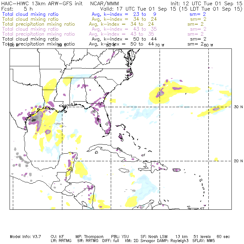244x244 pixels.
Task: Click the "DIFF: full" footer text
Action: tap(111, 241)
